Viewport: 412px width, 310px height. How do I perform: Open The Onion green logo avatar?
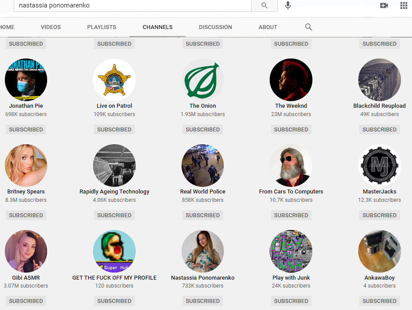pos(203,80)
